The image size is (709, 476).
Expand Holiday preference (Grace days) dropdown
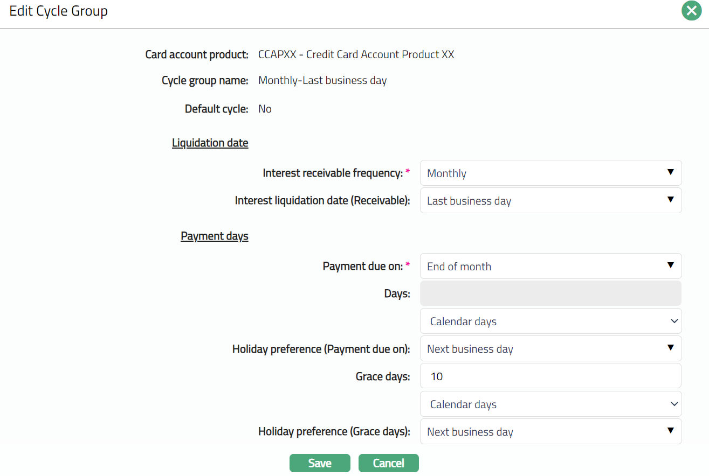point(550,432)
